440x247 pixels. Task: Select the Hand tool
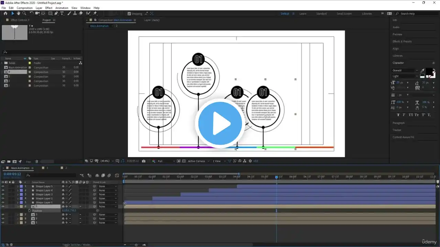click(x=19, y=13)
